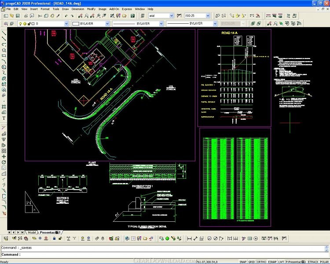Switch to the Model tab
330x264 pixels.
tap(32, 232)
